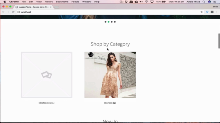Open the View menu
Viewport: 220px width, 123px height.
39,2
